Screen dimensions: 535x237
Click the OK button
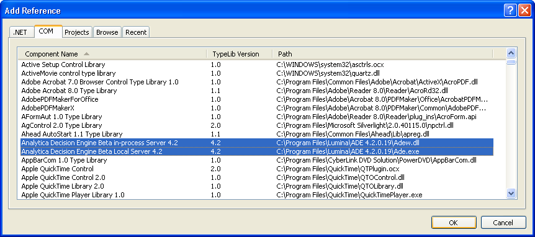tap(453, 223)
